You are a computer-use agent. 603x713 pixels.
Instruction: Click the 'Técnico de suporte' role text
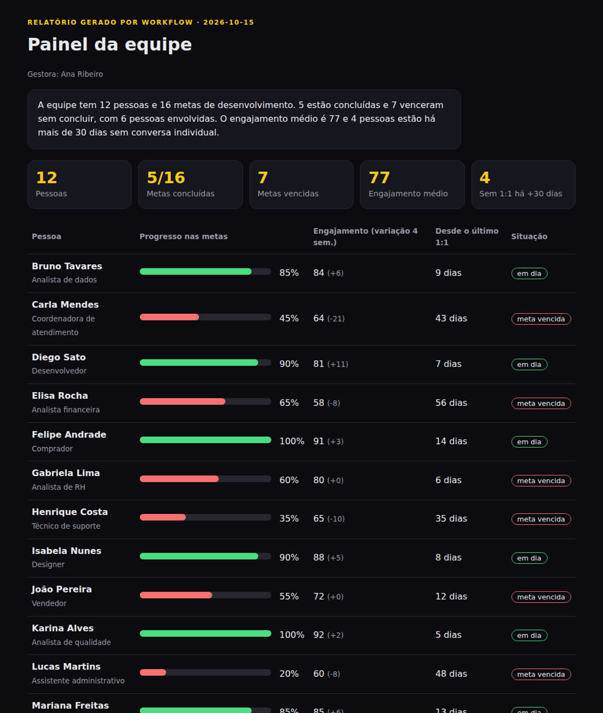[66, 526]
